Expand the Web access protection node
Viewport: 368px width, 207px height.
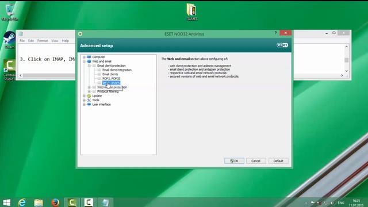89,87
